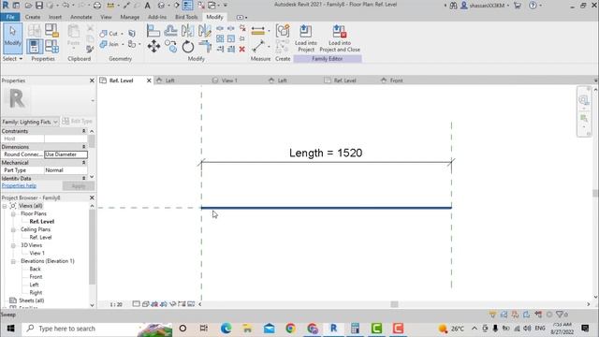599x337 pixels.
Task: Close the Project Browser panel
Action: [92, 198]
